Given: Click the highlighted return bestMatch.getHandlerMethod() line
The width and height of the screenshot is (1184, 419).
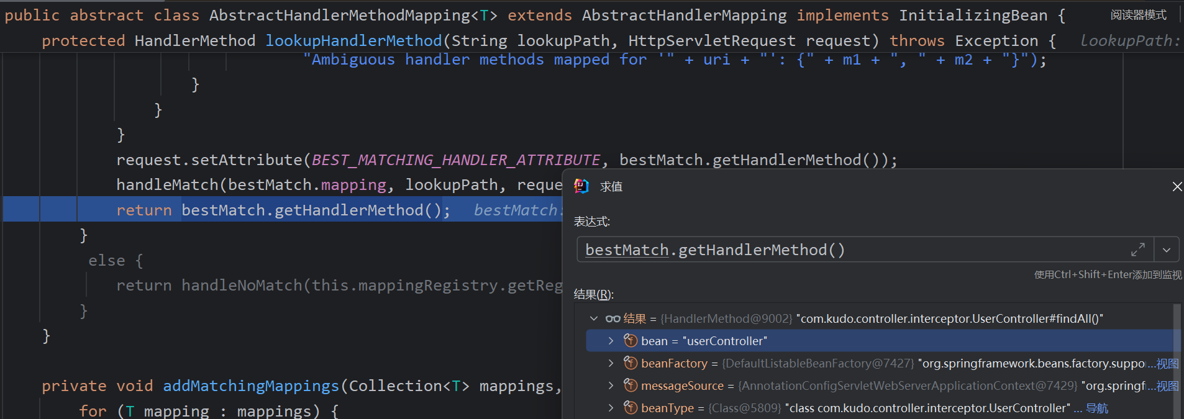Looking at the screenshot, I should pos(283,210).
